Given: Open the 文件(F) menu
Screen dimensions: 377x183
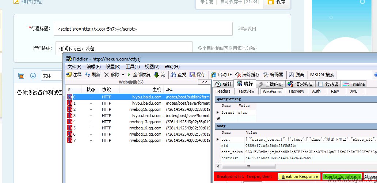Looking at the screenshot, I should click(74, 67).
